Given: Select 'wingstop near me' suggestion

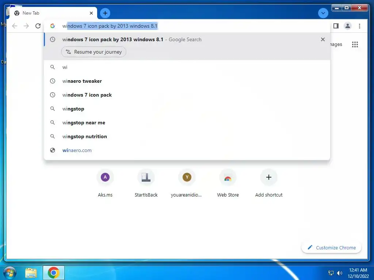Looking at the screenshot, I should point(187,122).
